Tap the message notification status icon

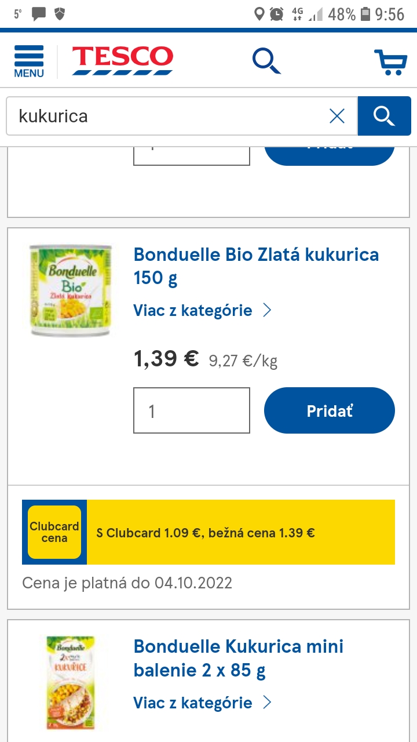coord(39,14)
